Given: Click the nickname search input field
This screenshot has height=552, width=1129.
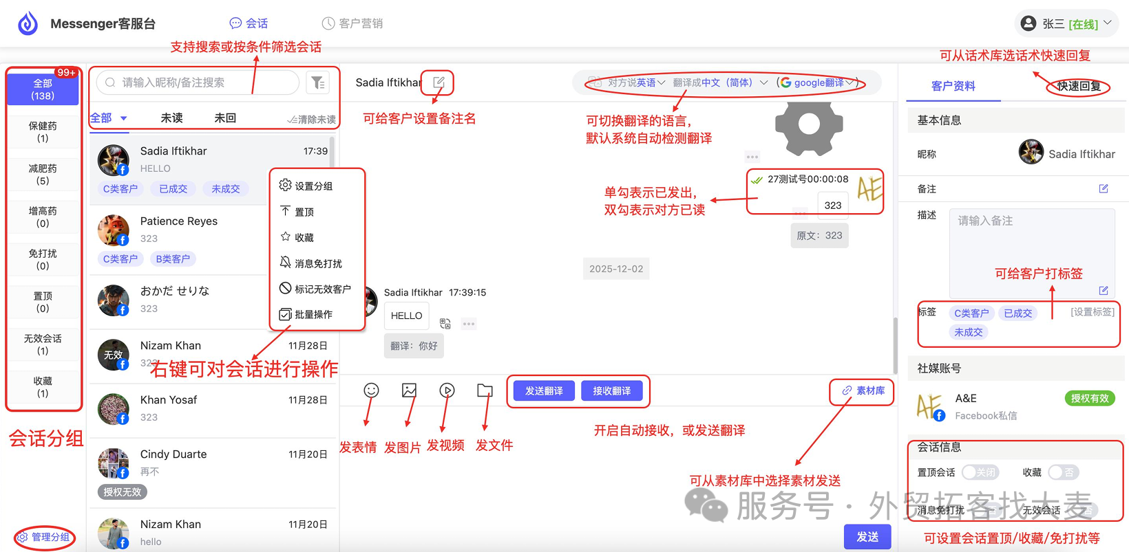Looking at the screenshot, I should 198,82.
